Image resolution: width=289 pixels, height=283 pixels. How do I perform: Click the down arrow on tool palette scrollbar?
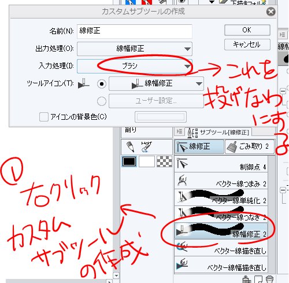[116, 275]
